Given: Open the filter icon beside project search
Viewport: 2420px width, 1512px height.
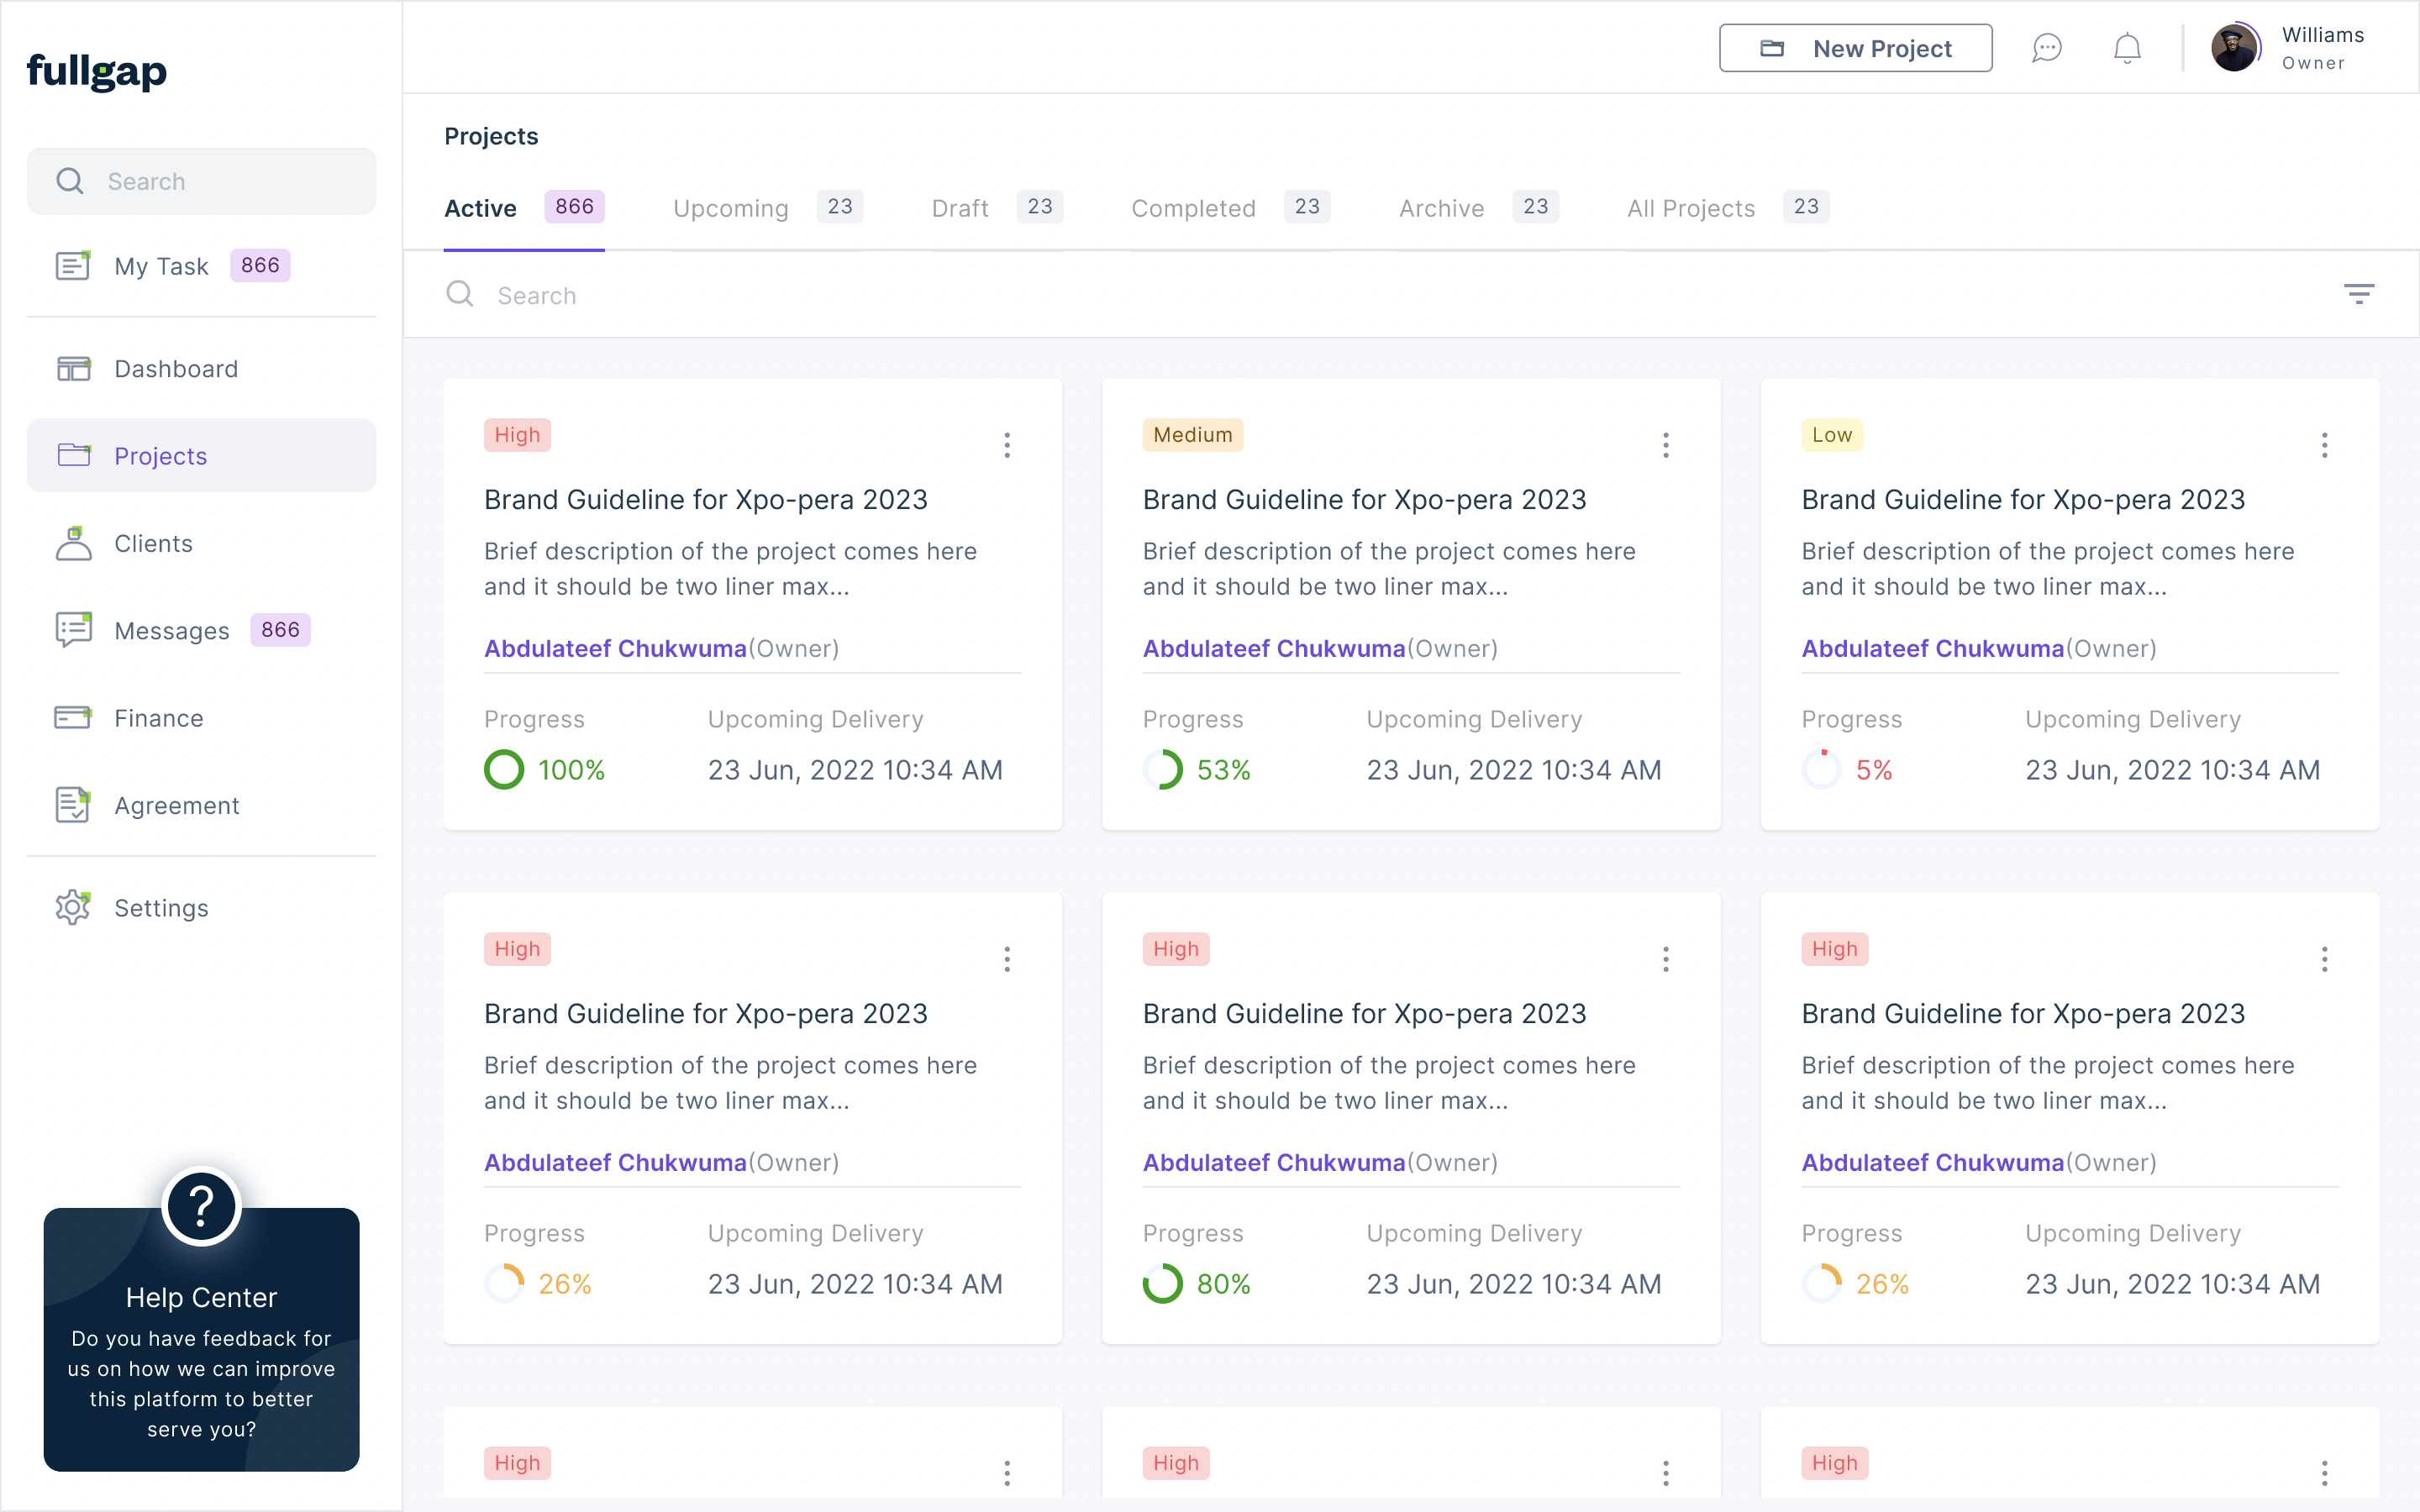Looking at the screenshot, I should click(x=2359, y=294).
